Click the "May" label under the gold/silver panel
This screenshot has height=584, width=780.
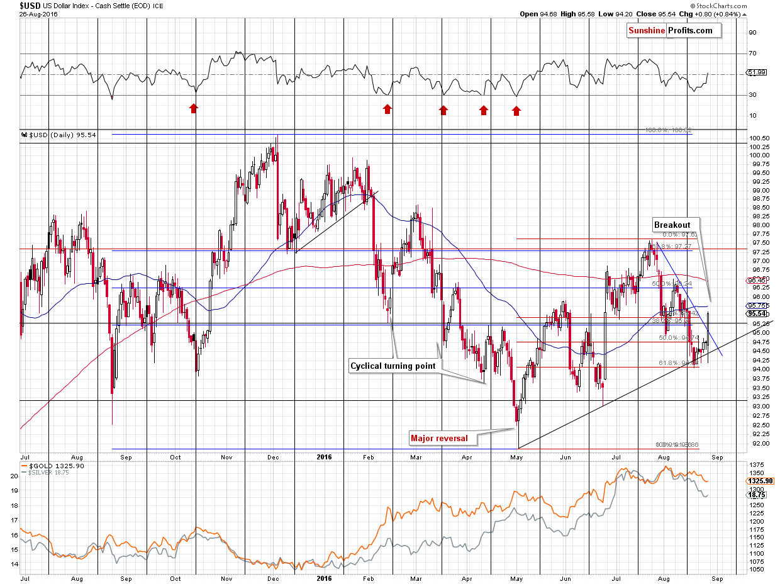[517, 578]
